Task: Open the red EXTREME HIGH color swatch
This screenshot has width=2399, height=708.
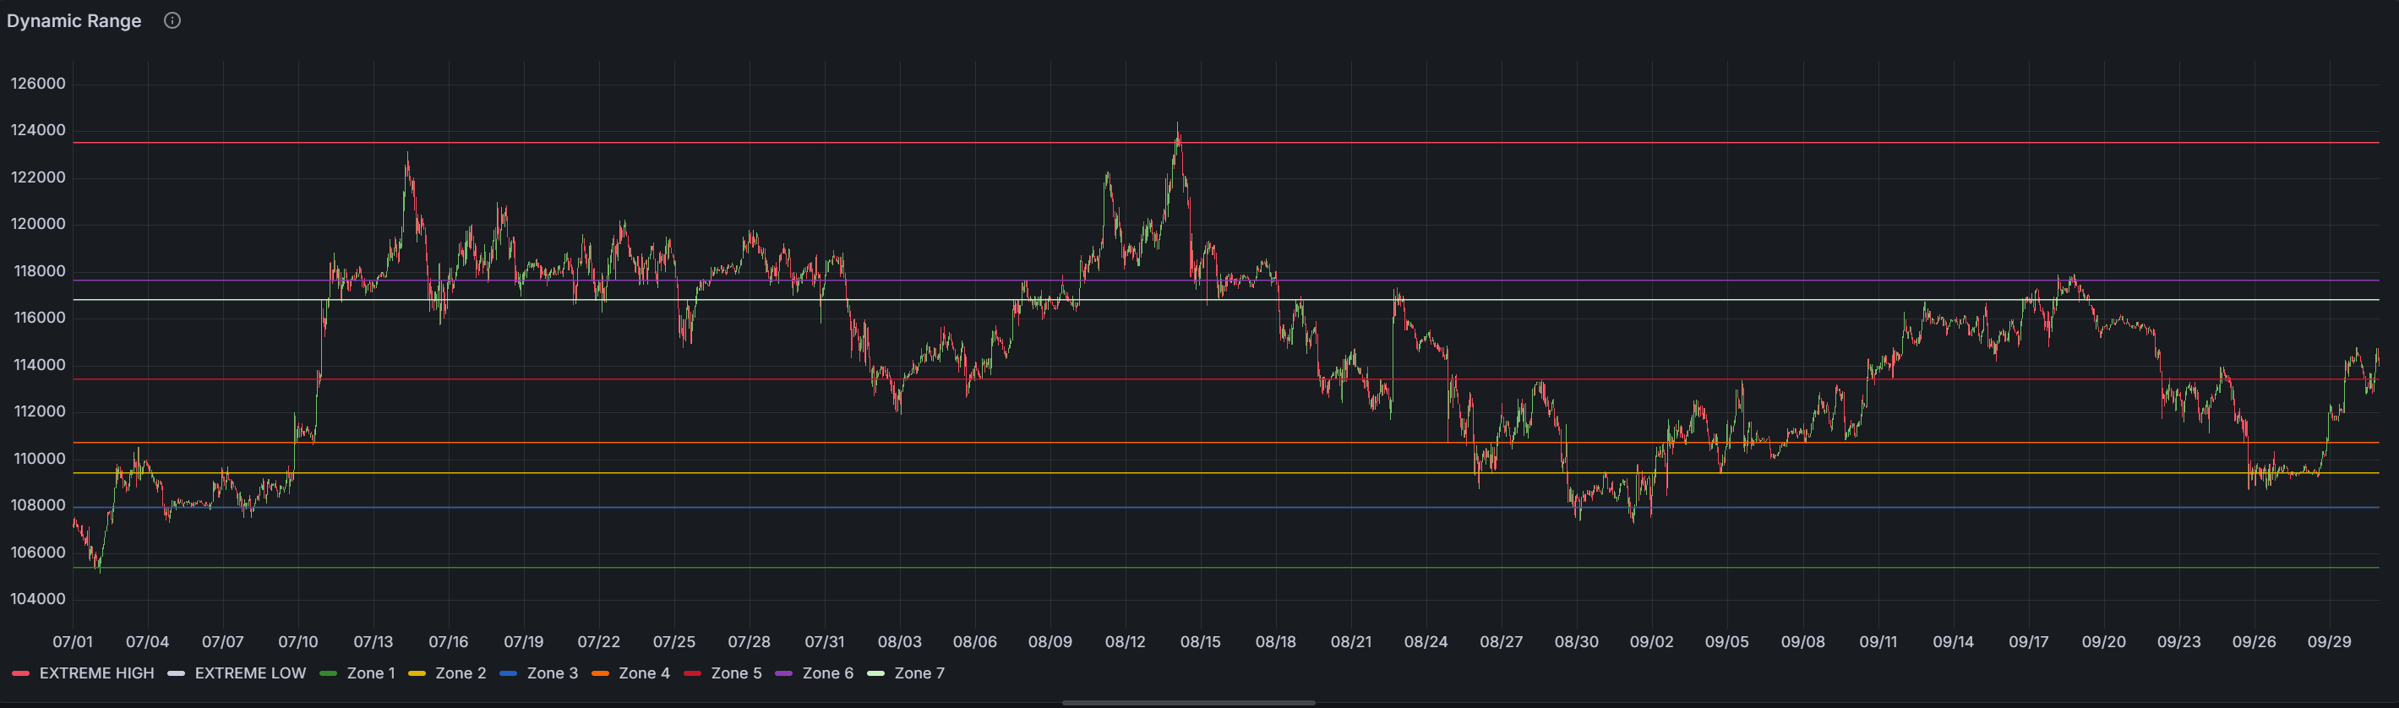Action: coord(20,673)
